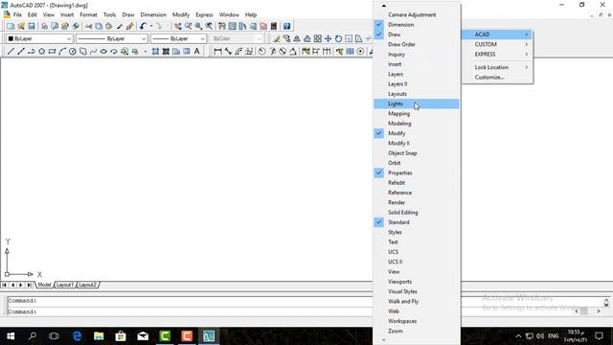Save the drawing with floppy icon
This screenshot has width=613, height=345.
[x=32, y=26]
